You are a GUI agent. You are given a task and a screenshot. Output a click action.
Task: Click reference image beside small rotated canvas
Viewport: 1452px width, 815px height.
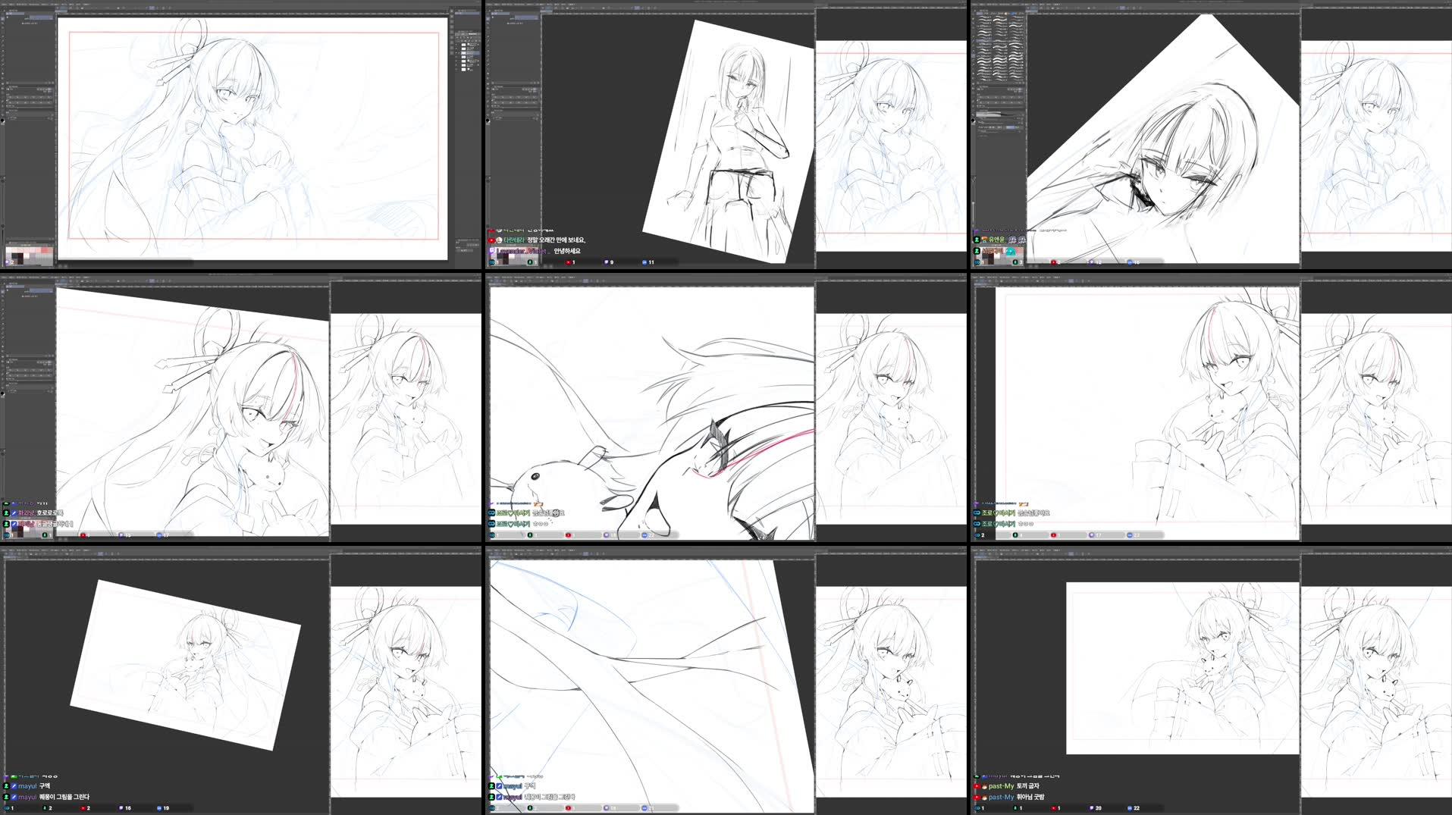tap(406, 691)
